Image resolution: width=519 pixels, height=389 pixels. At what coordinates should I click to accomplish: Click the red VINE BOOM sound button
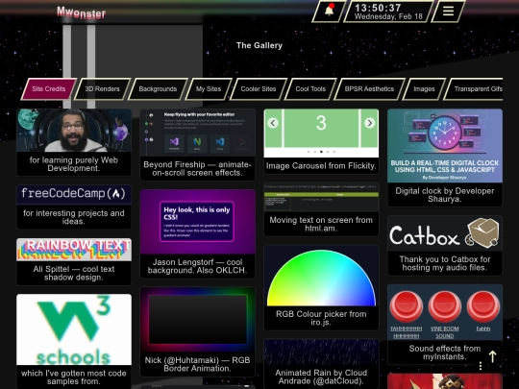[445, 306]
